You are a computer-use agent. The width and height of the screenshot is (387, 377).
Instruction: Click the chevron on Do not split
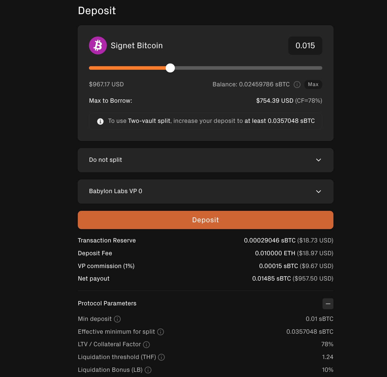pos(318,160)
